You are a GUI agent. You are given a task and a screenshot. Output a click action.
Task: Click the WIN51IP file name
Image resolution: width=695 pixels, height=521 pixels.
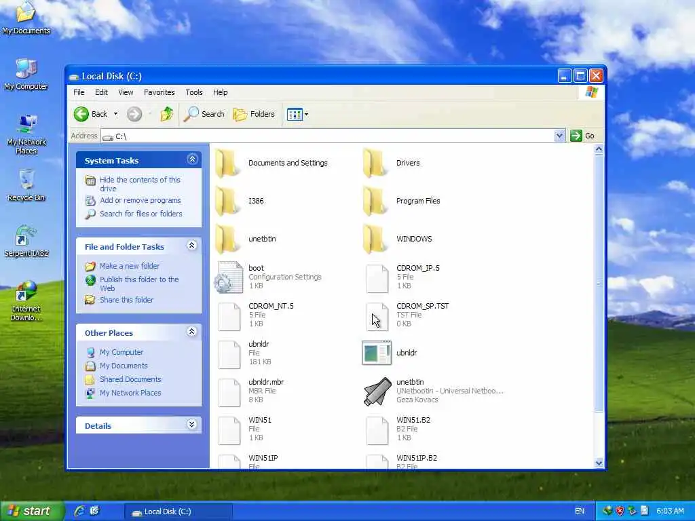click(263, 458)
